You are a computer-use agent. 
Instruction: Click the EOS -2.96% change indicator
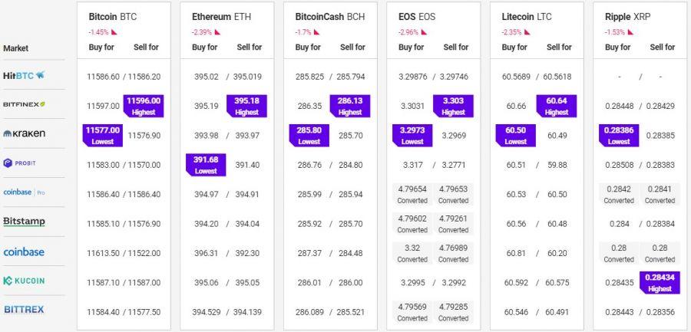click(412, 32)
